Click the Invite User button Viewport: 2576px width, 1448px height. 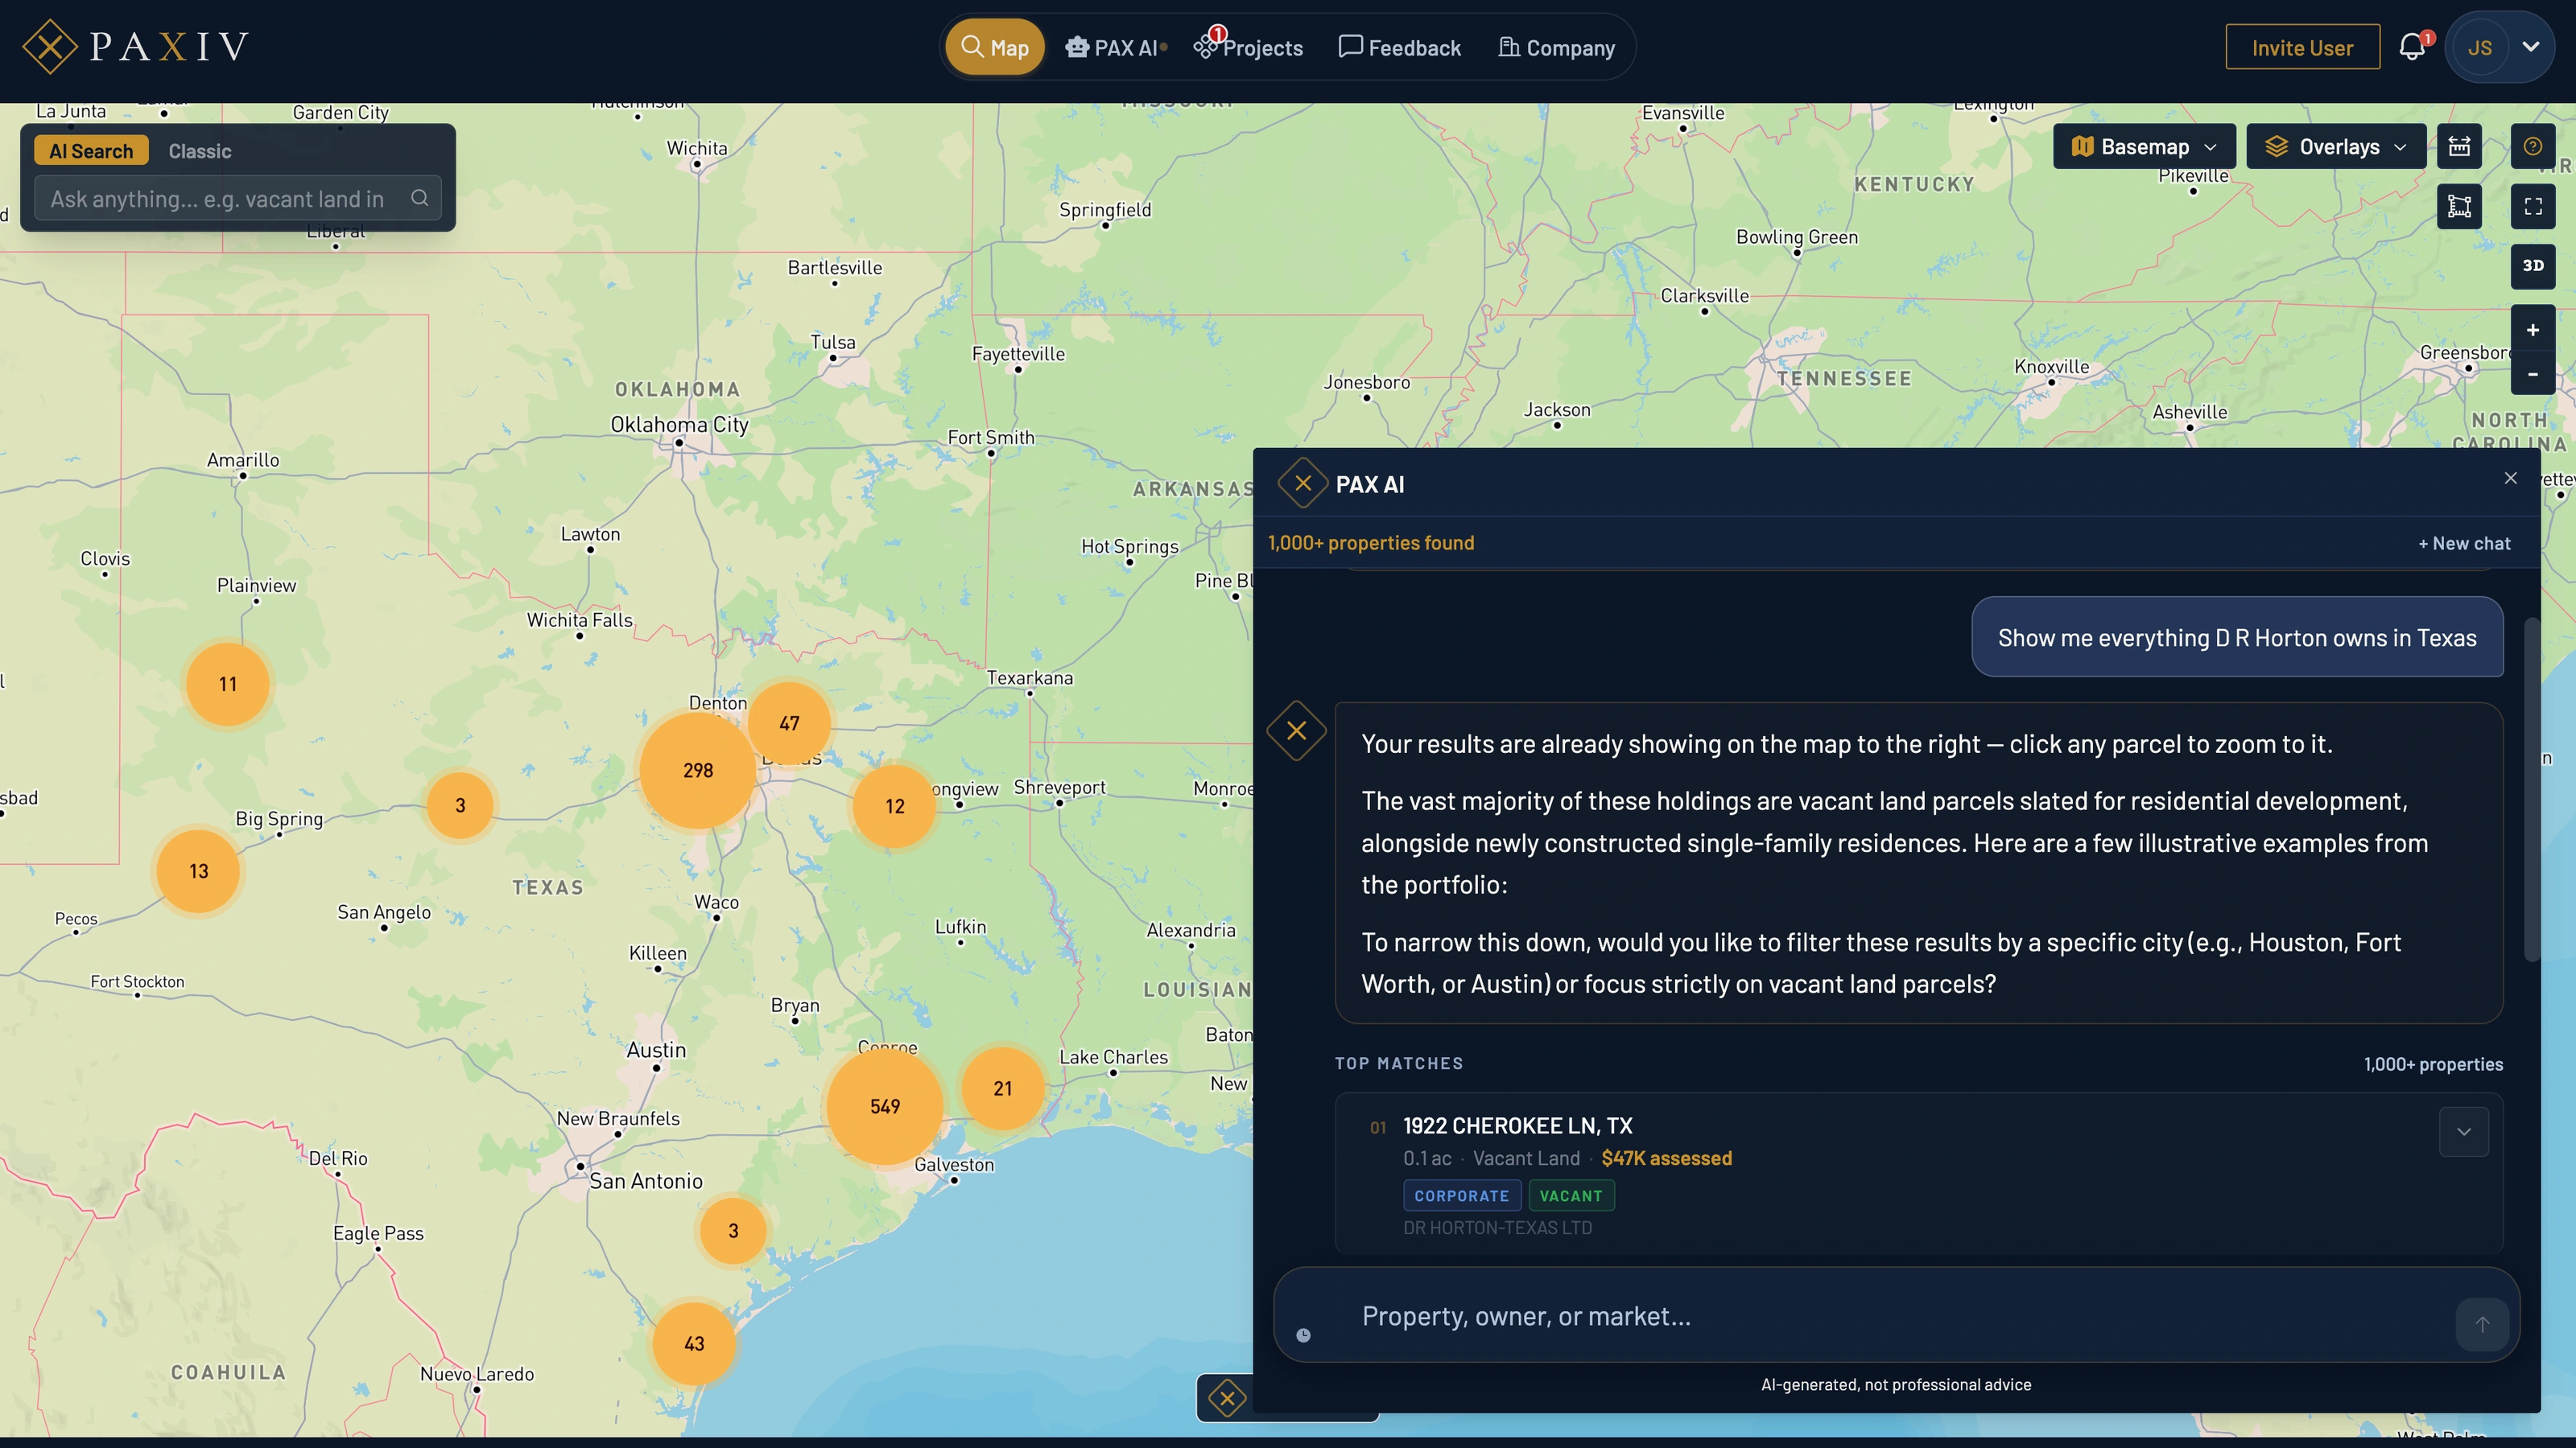click(2302, 48)
